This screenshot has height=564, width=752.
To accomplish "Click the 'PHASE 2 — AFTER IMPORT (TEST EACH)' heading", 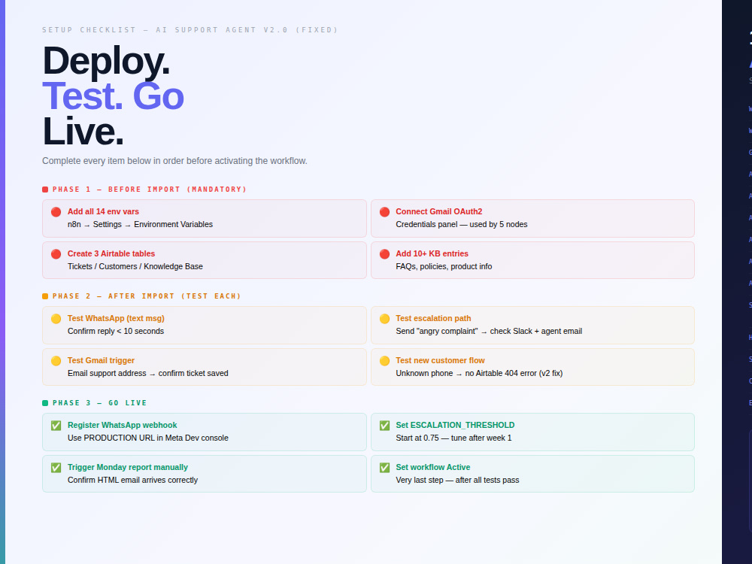I will point(147,296).
